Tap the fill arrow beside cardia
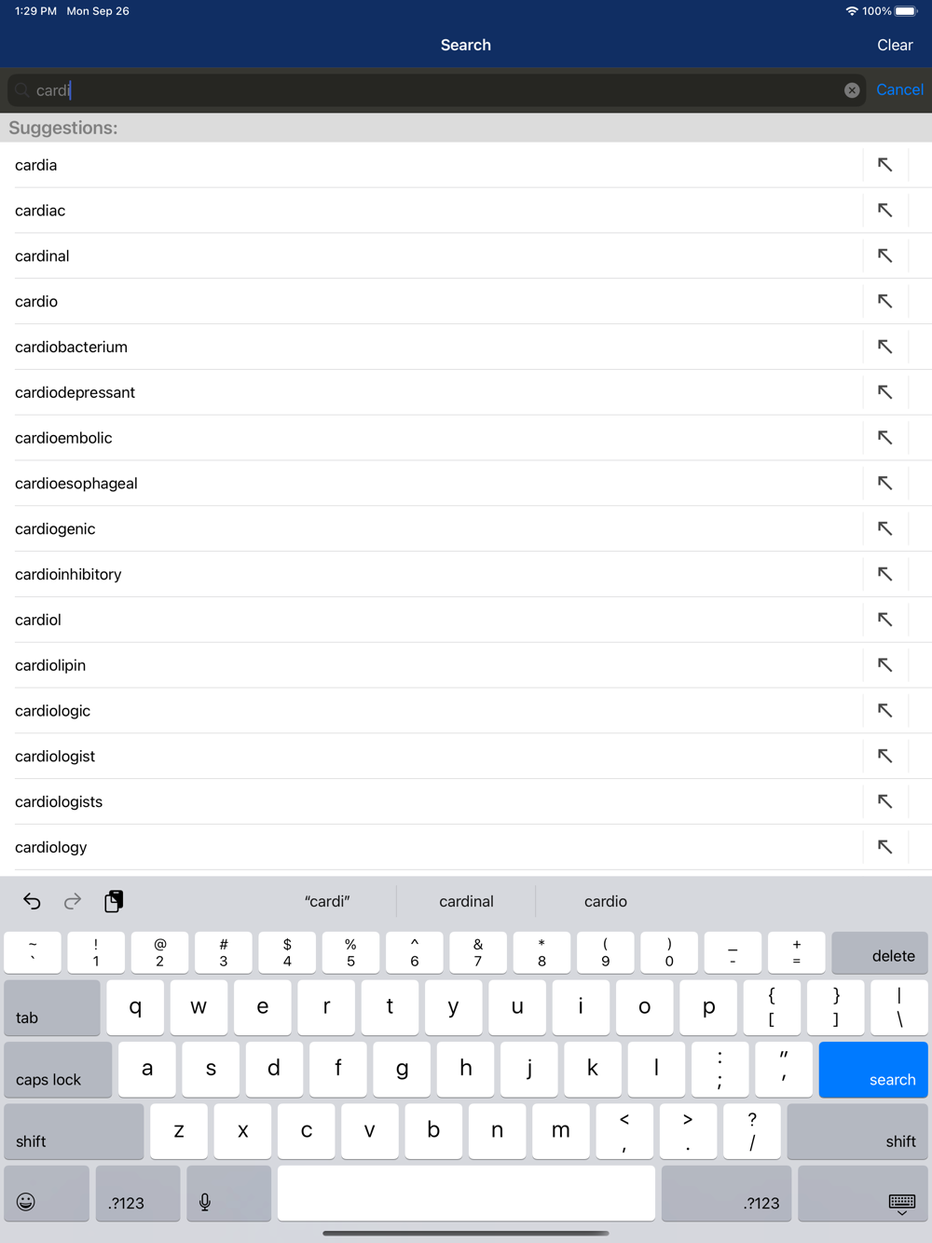Image resolution: width=932 pixels, height=1243 pixels. 884,165
